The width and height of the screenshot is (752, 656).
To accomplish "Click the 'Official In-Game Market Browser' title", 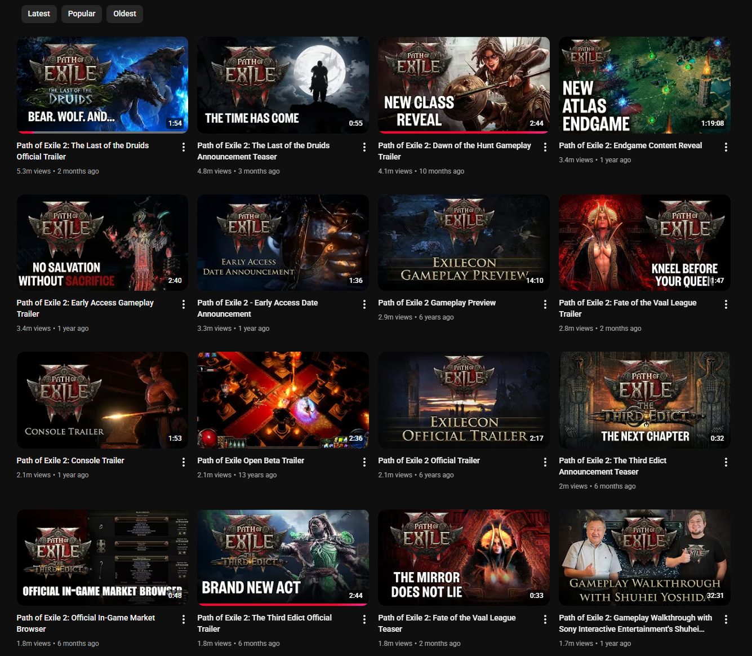I will click(x=86, y=623).
